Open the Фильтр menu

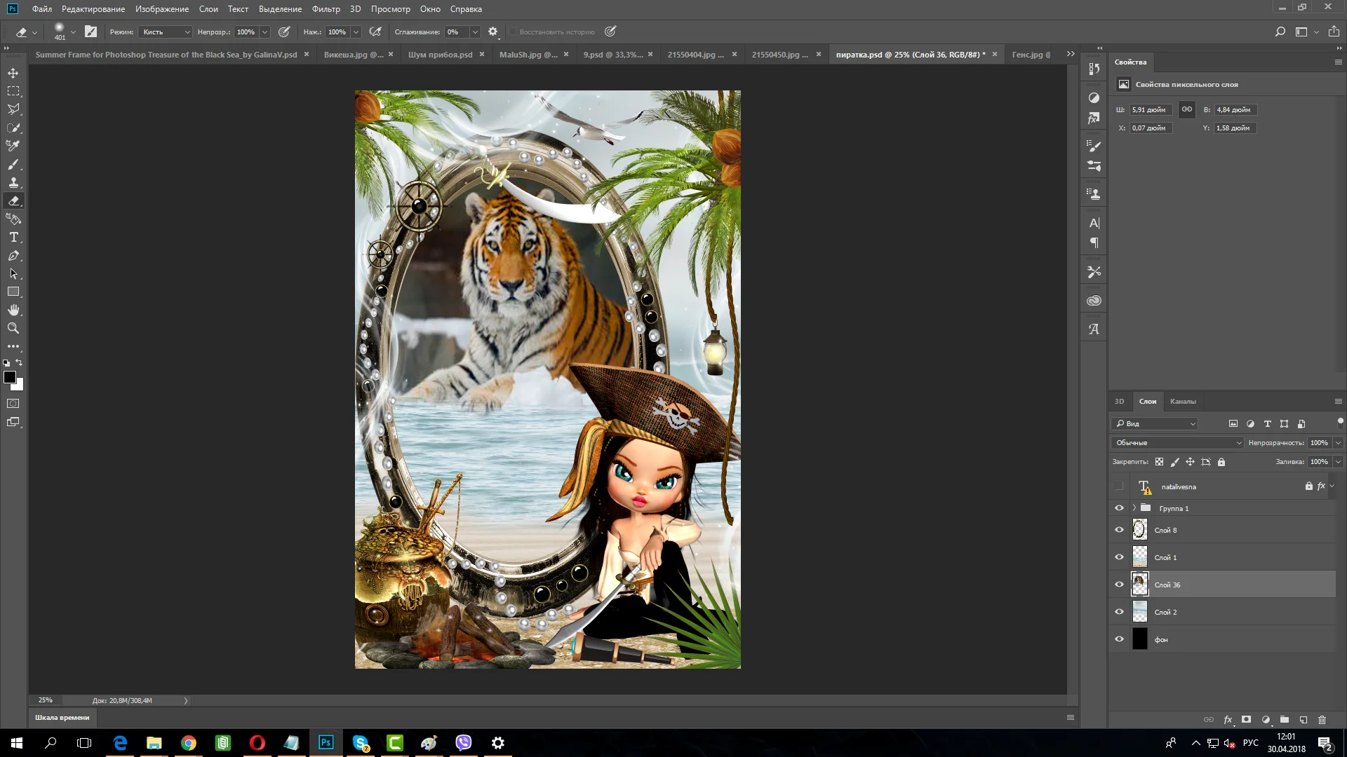[326, 9]
